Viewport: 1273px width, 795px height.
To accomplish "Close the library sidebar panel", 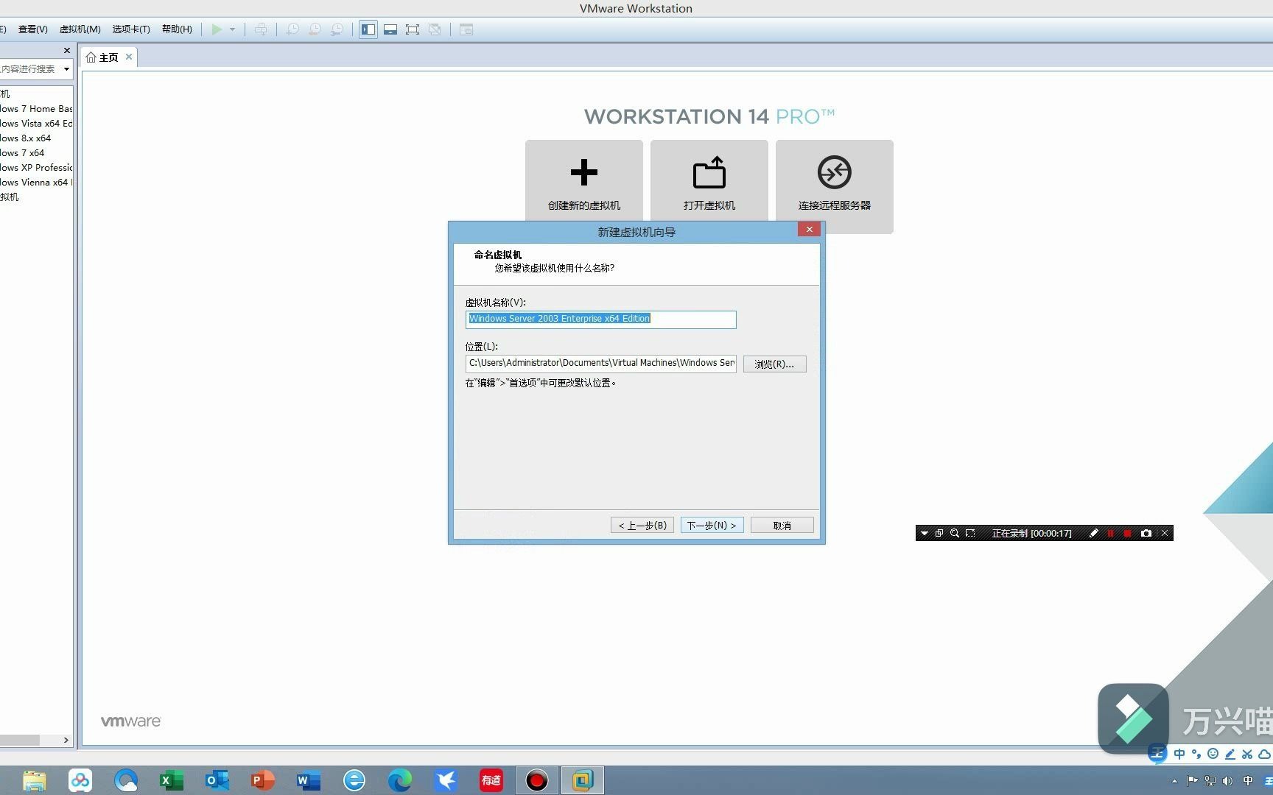I will (67, 50).
